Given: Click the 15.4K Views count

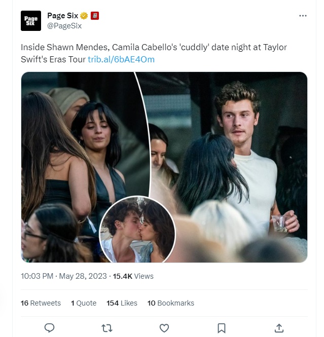Looking at the screenshot, I should (x=133, y=276).
